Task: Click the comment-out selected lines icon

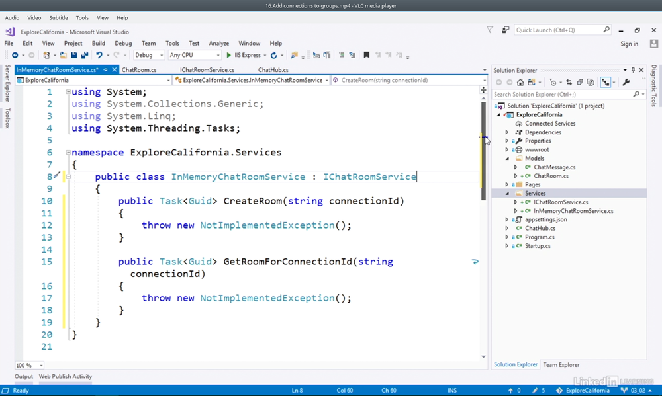Action: (x=342, y=55)
